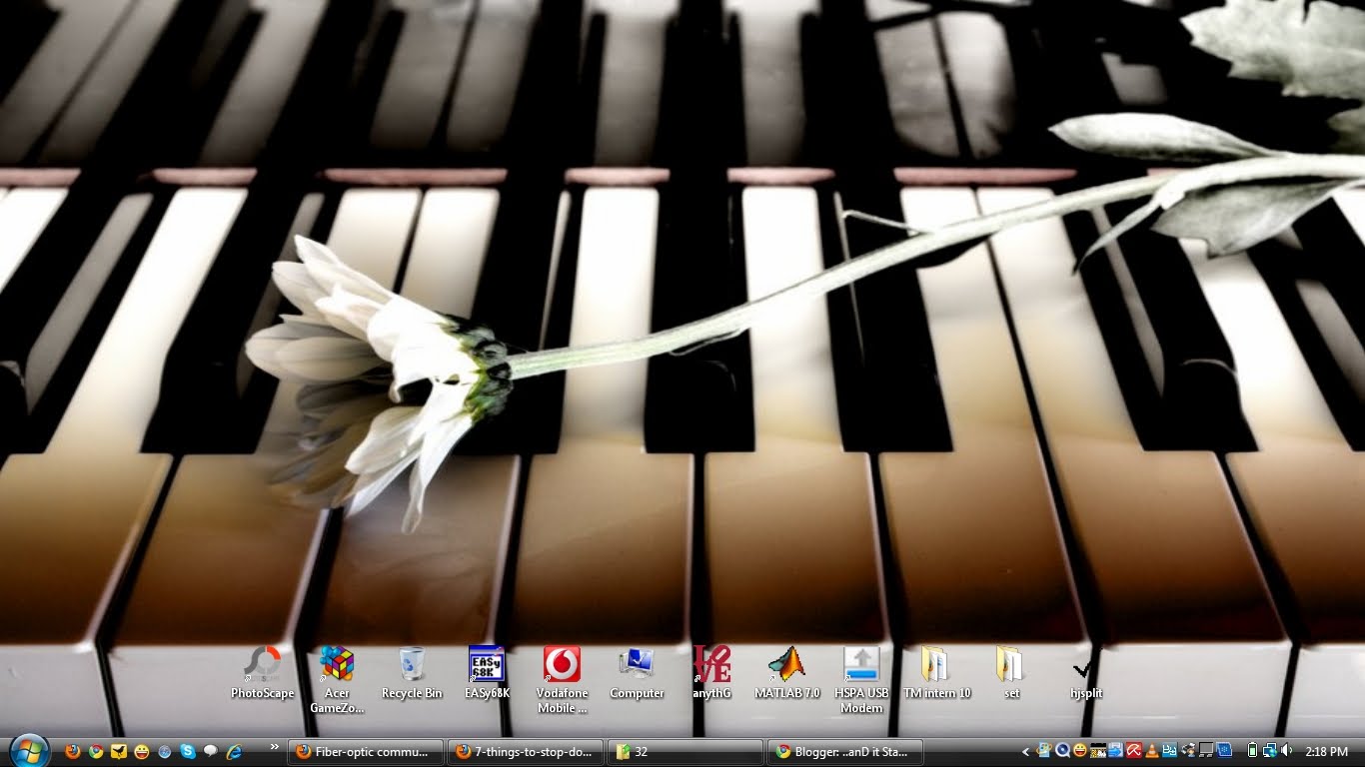Image resolution: width=1365 pixels, height=767 pixels.
Task: Open the Acer GameZone desktop icon
Action: click(337, 679)
